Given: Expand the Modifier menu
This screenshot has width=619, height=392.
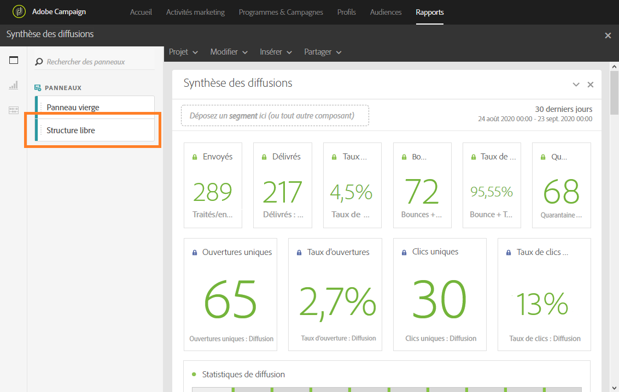Looking at the screenshot, I should tap(229, 52).
